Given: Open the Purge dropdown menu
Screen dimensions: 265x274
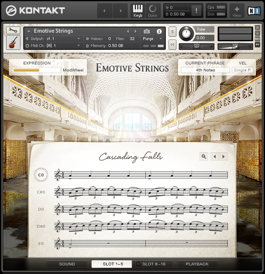Looking at the screenshot, I should coord(153,39).
